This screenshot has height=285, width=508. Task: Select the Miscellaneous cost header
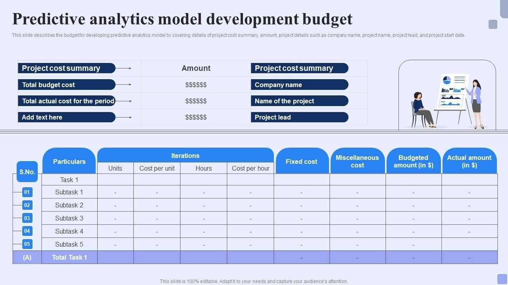[357, 161]
